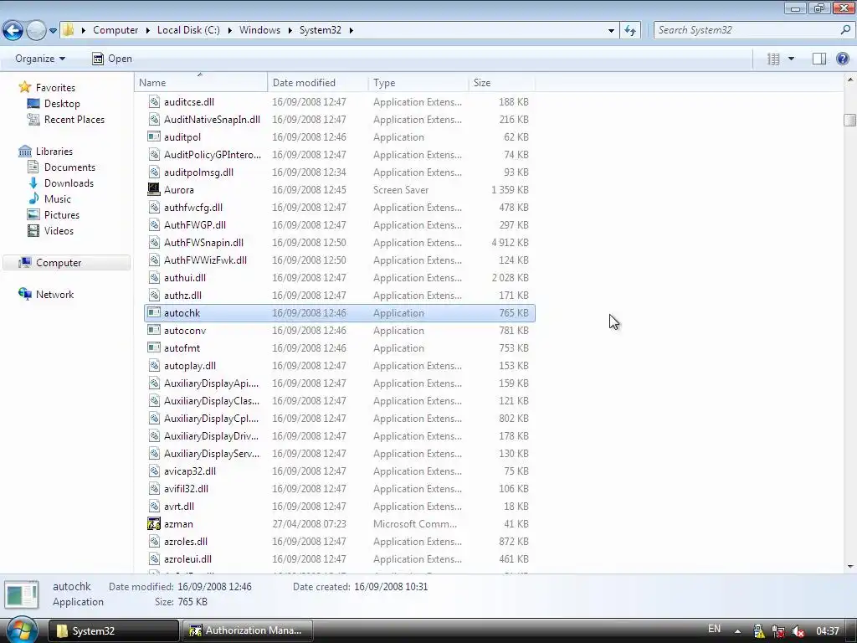Screen dimensions: 857x643
Task: Click the EN language indicator
Action: coord(714,630)
